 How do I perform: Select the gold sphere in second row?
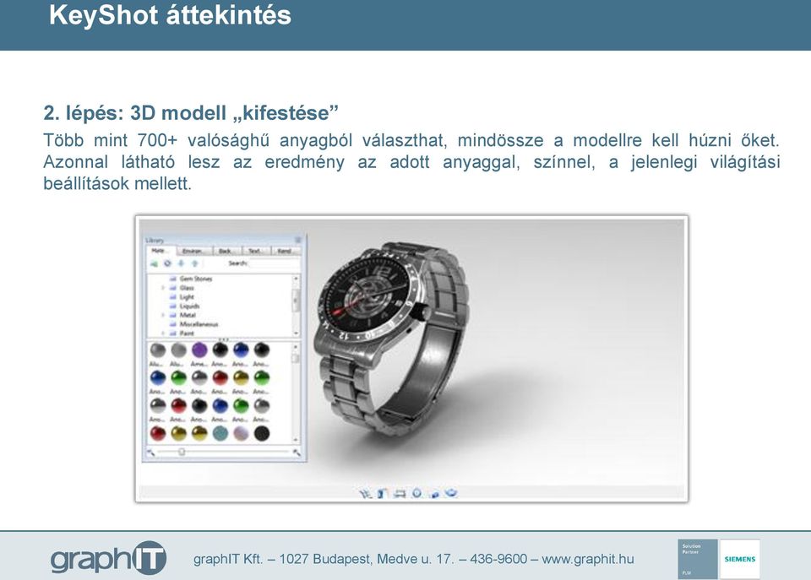[x=241, y=378]
